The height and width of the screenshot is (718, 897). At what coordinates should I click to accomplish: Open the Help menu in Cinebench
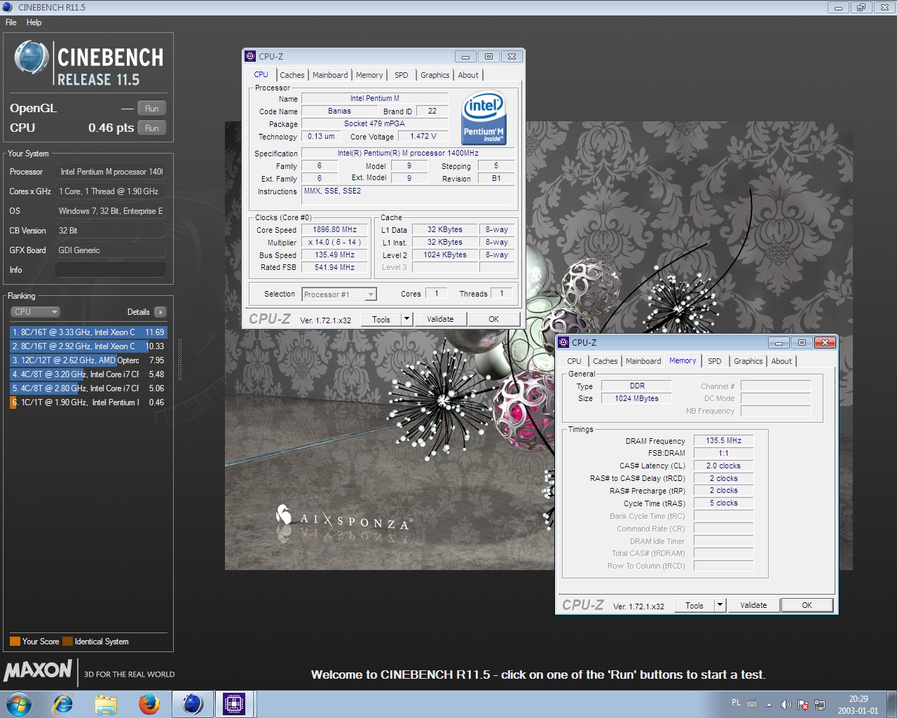pyautogui.click(x=34, y=22)
